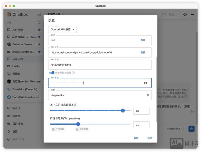Show the API key with eye icon
This screenshot has width=201, height=152.
coord(145,83)
